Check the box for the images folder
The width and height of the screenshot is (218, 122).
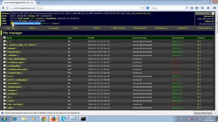pos(4,90)
